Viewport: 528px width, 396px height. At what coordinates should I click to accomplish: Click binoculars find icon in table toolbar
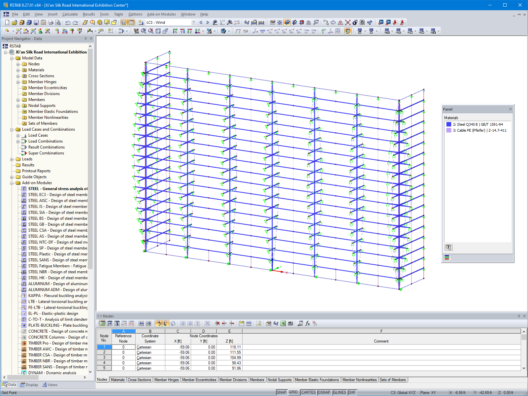point(276,323)
